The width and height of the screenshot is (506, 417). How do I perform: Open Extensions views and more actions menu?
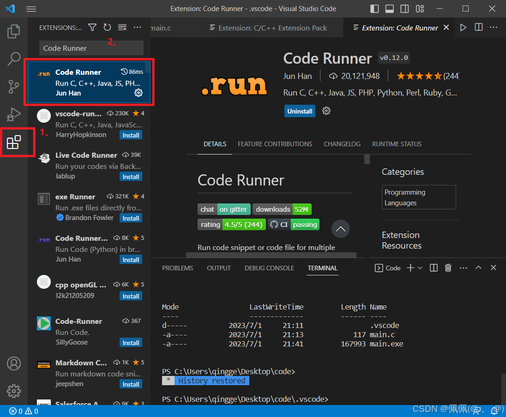click(x=137, y=27)
